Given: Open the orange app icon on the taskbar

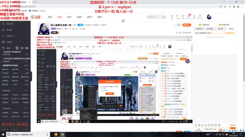Looking at the screenshot, I should pos(56,135).
